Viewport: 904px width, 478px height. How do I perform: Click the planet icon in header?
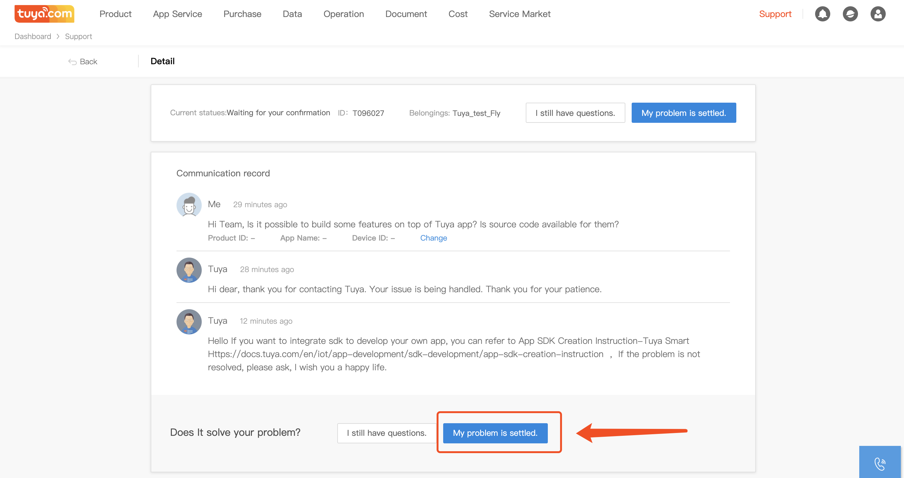click(850, 14)
